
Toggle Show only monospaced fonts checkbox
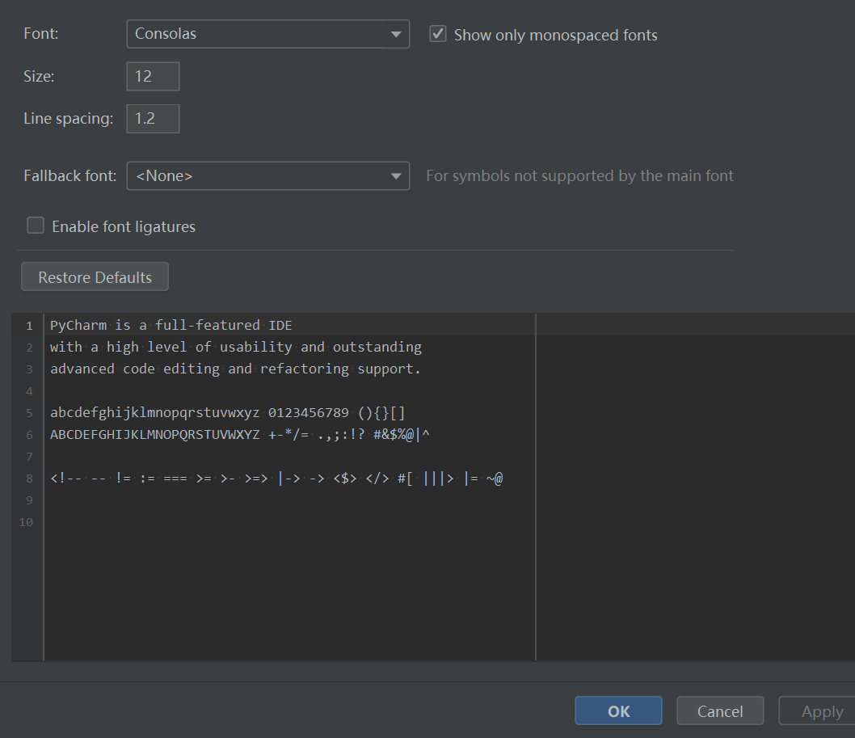coord(438,34)
